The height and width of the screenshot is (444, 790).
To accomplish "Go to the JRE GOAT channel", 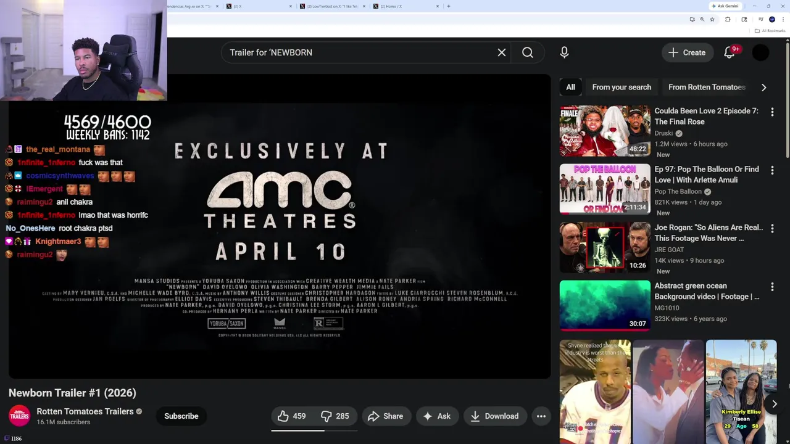I will [x=669, y=250].
